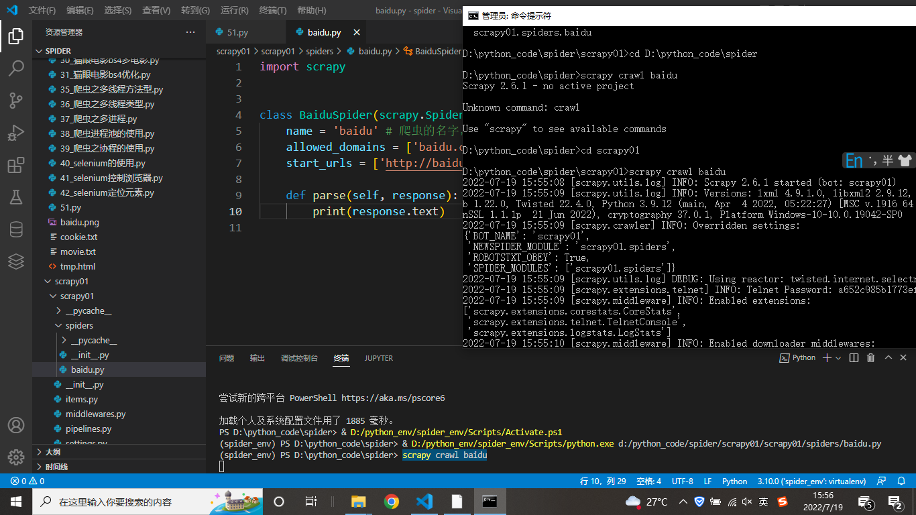Open tmp.html in the explorer

[118, 267]
